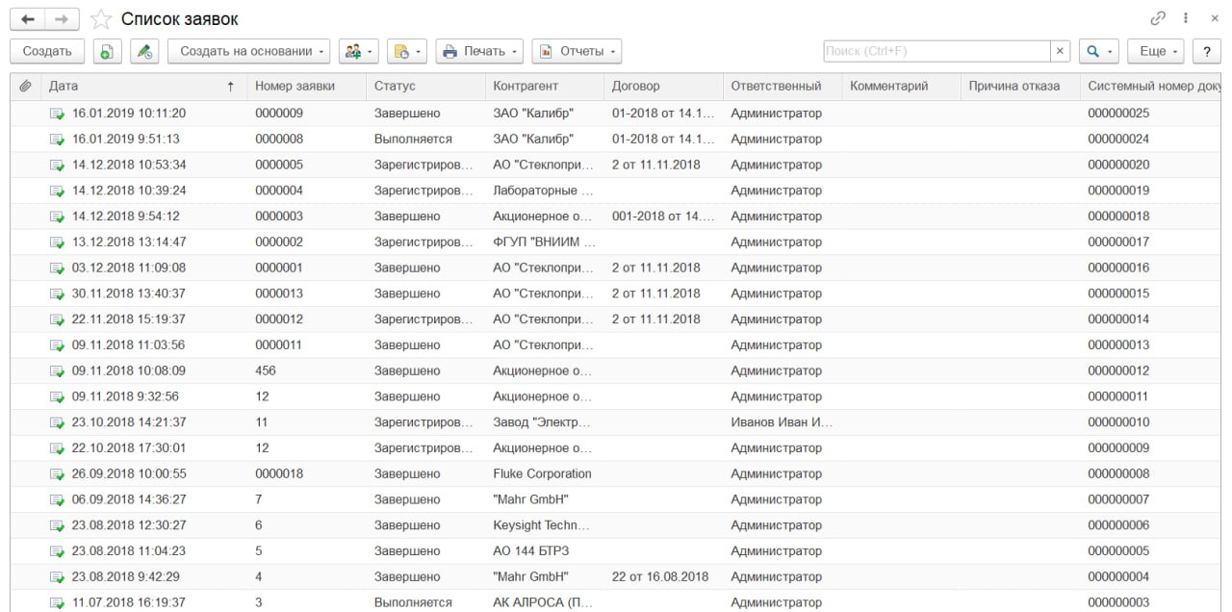Screen dimensions: 1232x612
Task: Open the three-dot window menu
Action: tap(1186, 19)
